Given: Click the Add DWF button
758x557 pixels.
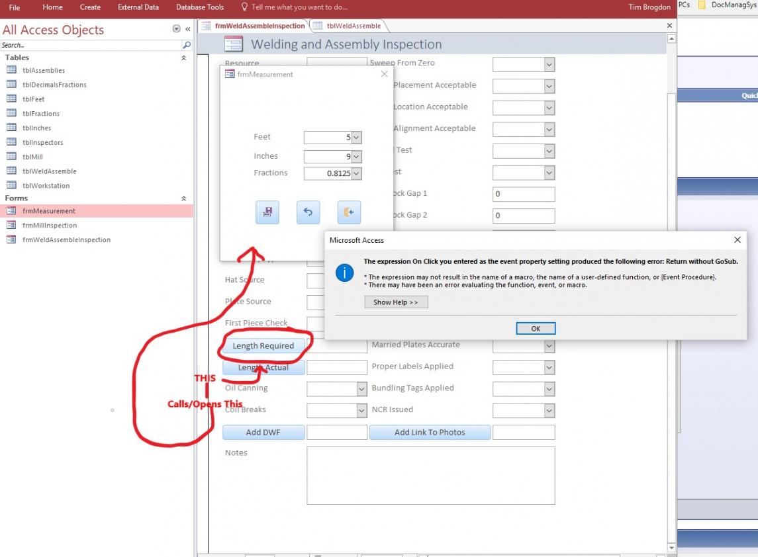Looking at the screenshot, I should (x=263, y=433).
